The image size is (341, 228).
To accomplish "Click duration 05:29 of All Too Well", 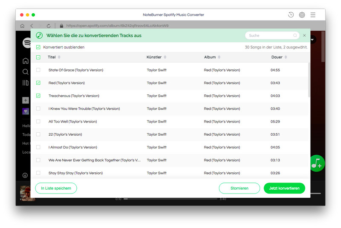I will 275,122.
